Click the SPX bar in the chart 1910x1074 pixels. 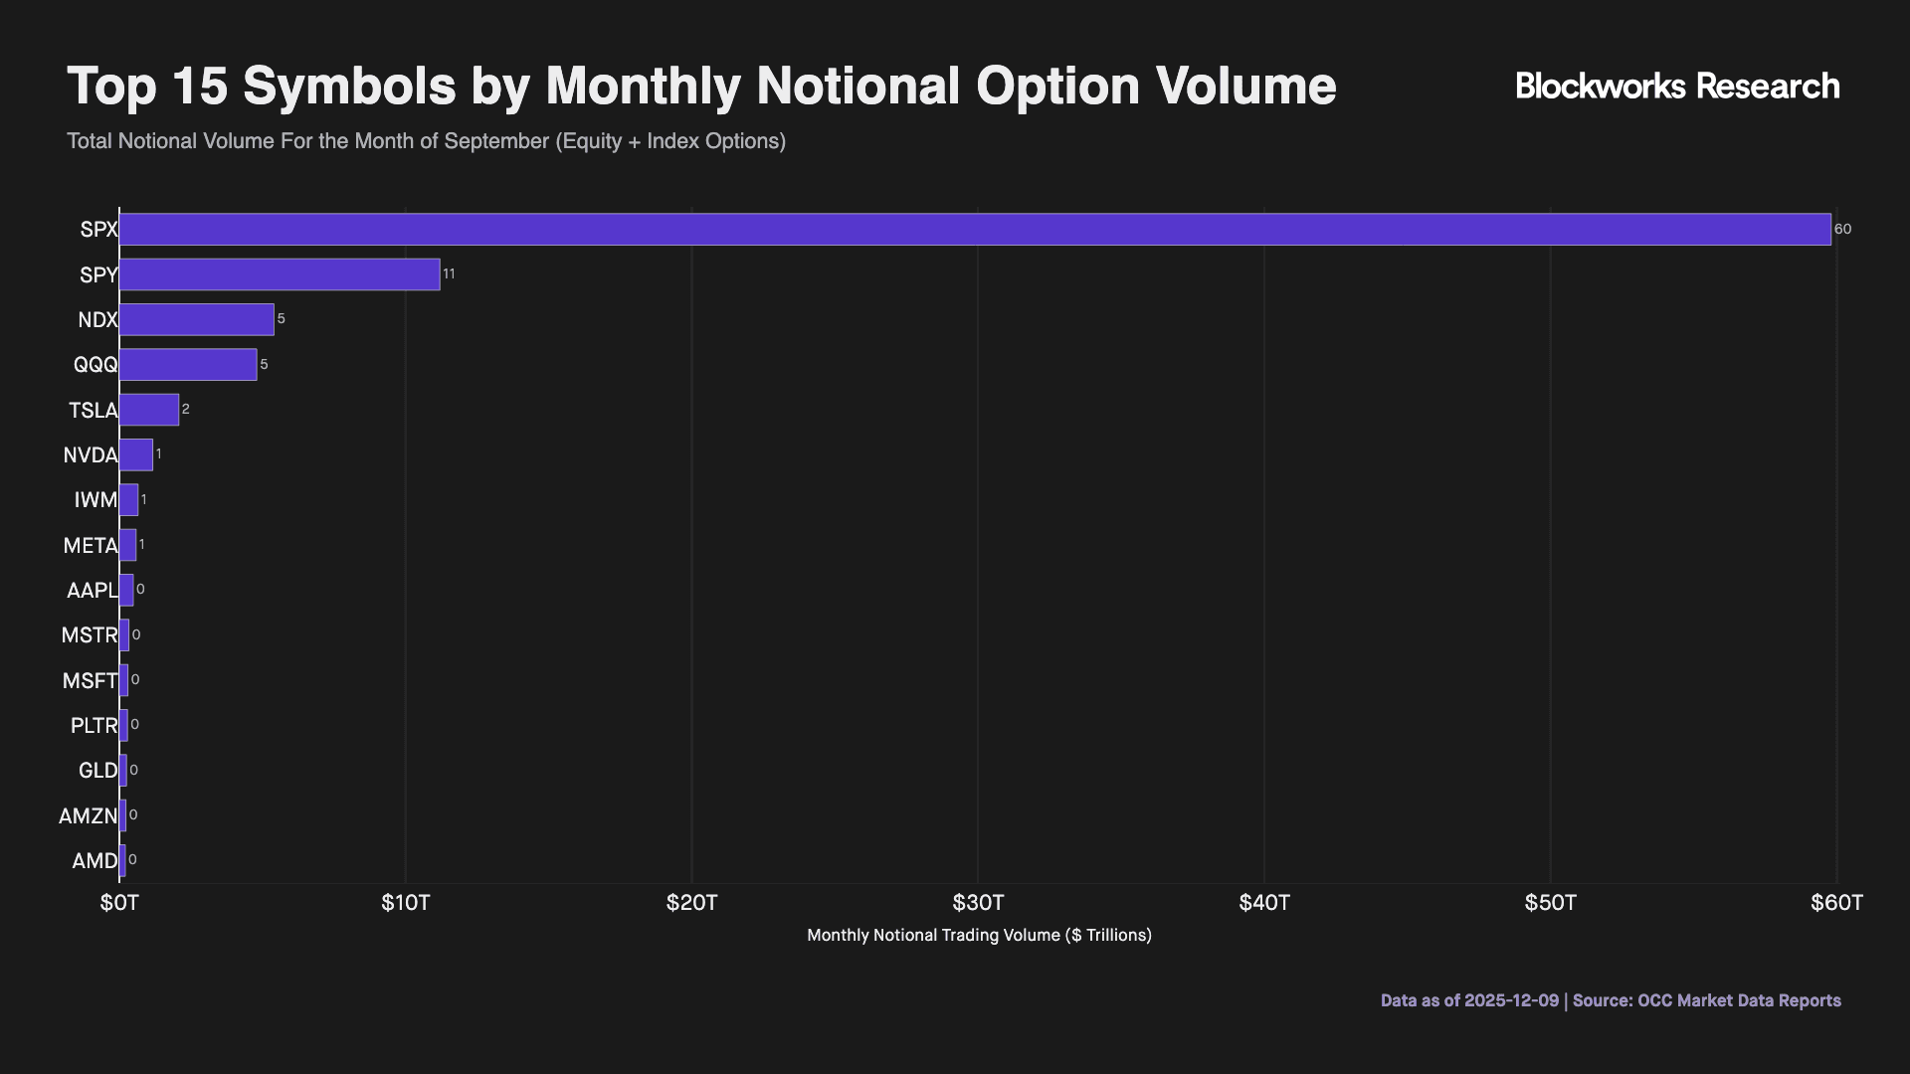click(975, 230)
